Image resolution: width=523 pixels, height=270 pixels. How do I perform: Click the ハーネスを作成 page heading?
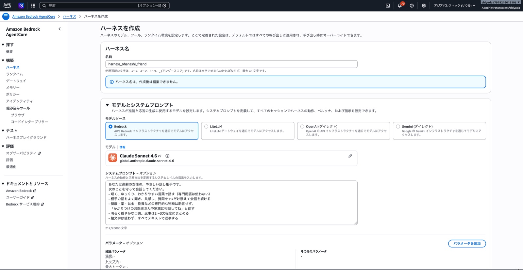pyautogui.click(x=120, y=28)
